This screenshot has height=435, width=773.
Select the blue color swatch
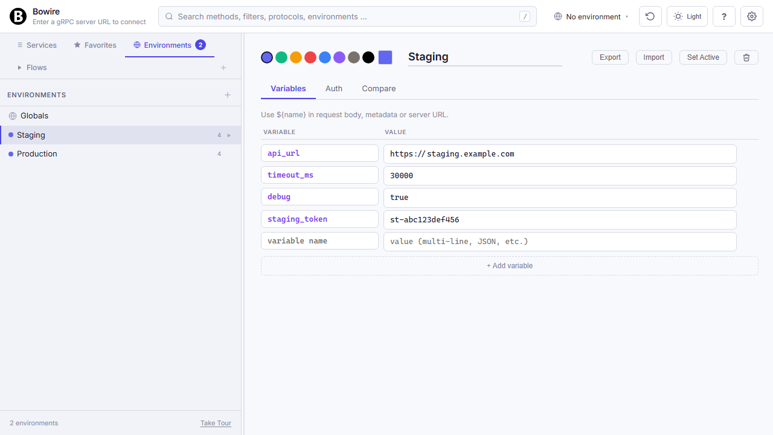(325, 57)
